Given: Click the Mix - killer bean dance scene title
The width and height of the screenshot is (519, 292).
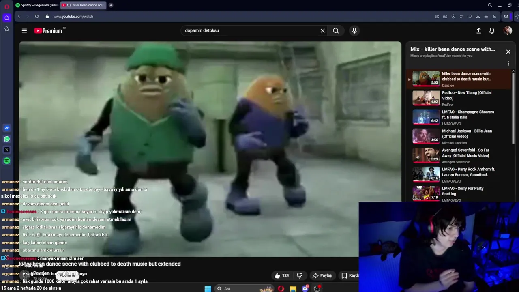Looking at the screenshot, I should [x=453, y=49].
